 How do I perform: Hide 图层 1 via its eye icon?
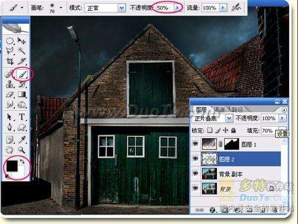tap(195, 144)
